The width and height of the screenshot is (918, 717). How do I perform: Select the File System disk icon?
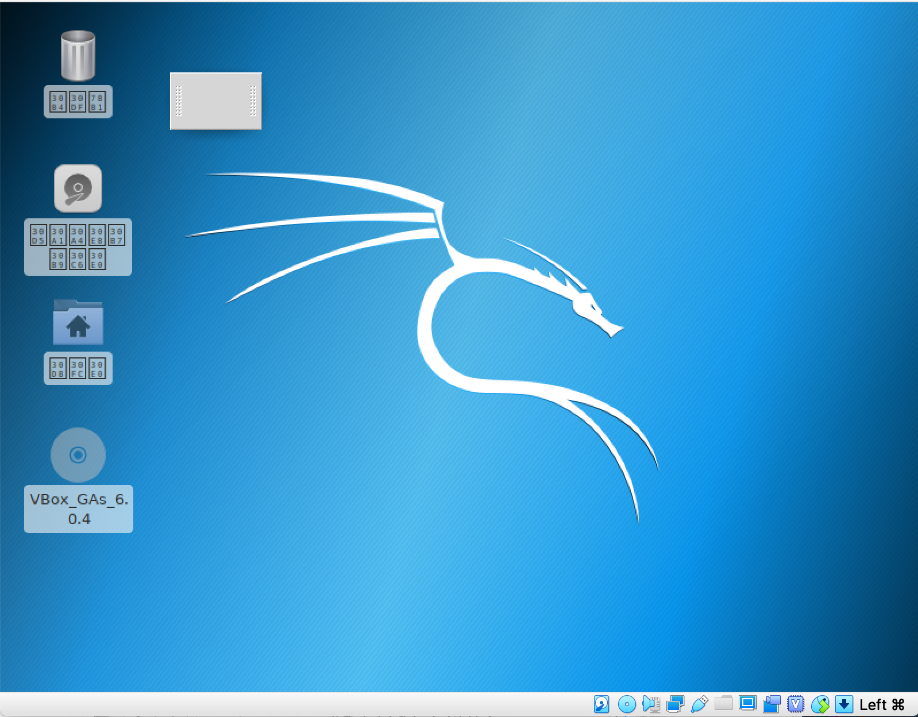(x=78, y=188)
